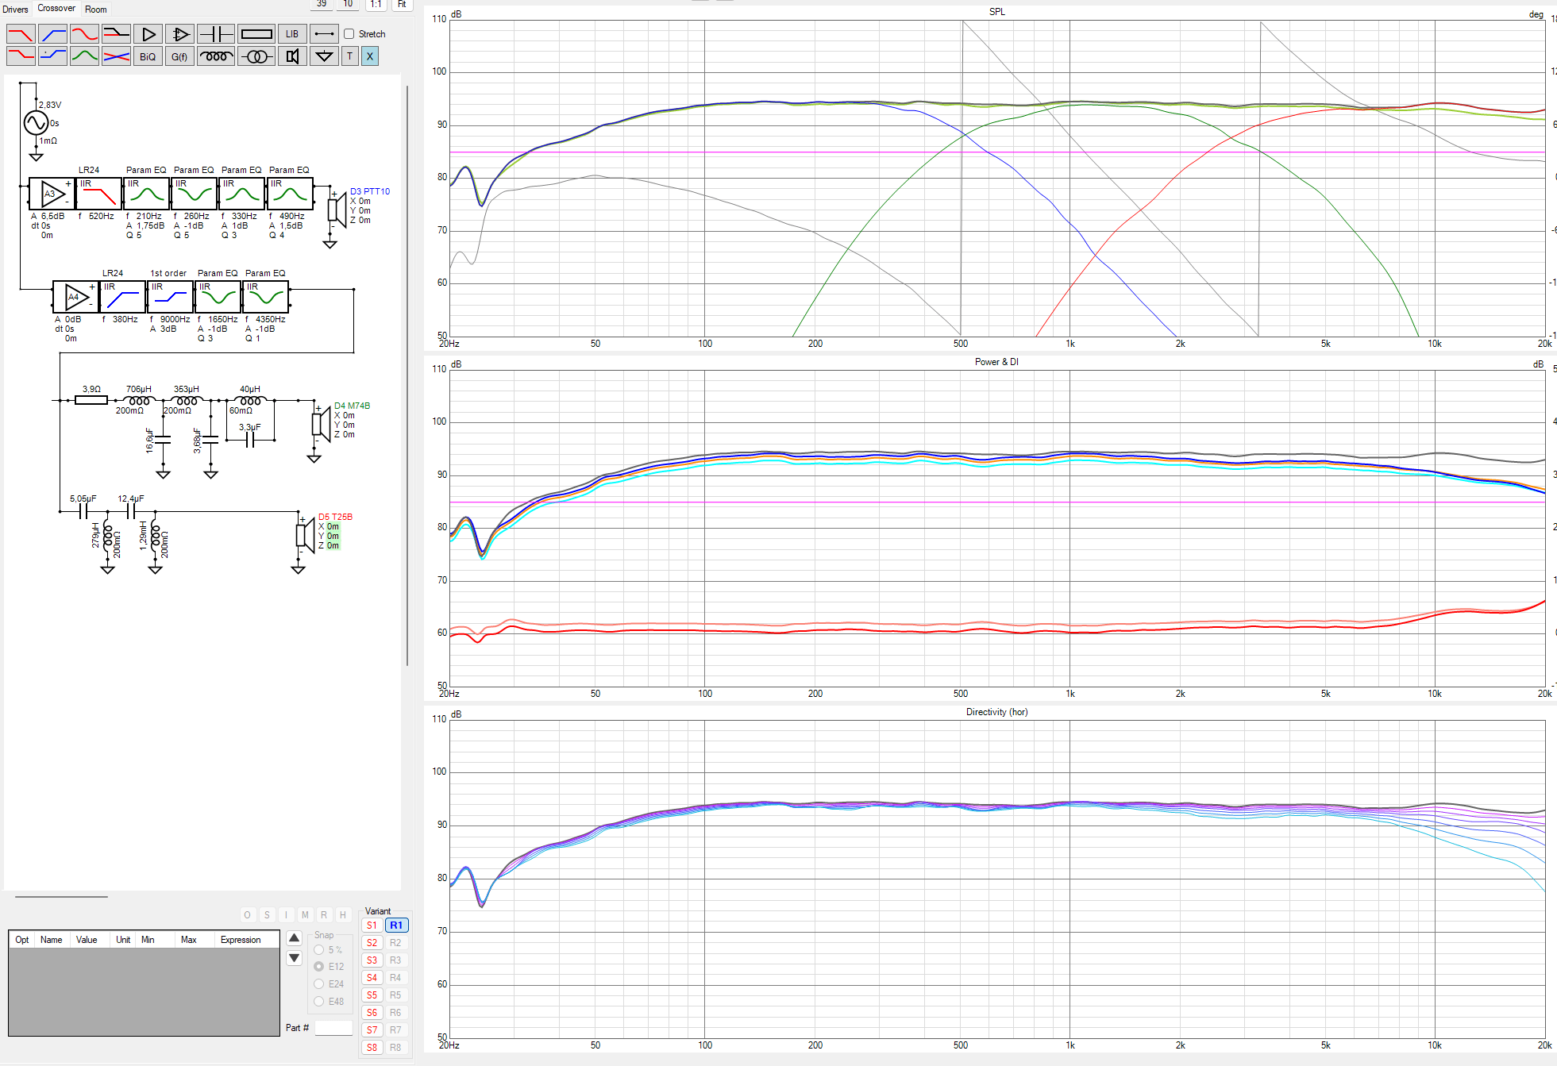
Task: Toggle variant S5
Action: point(372,995)
